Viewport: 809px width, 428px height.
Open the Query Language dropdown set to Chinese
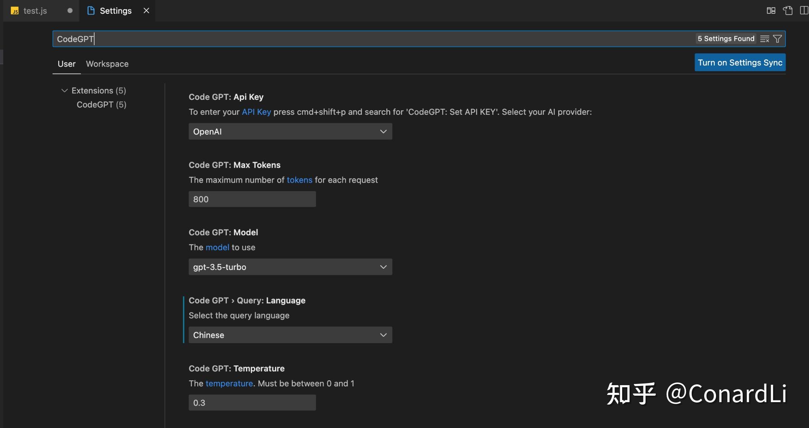[x=290, y=335]
